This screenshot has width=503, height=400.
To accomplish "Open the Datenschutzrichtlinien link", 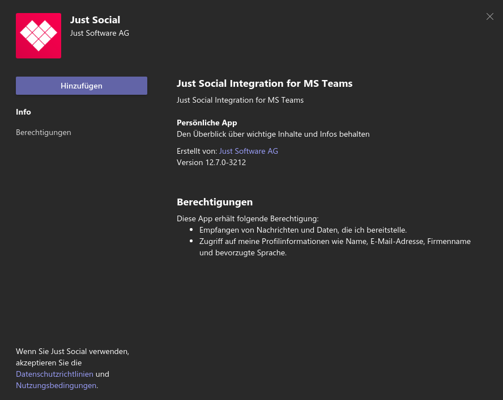I will point(54,374).
